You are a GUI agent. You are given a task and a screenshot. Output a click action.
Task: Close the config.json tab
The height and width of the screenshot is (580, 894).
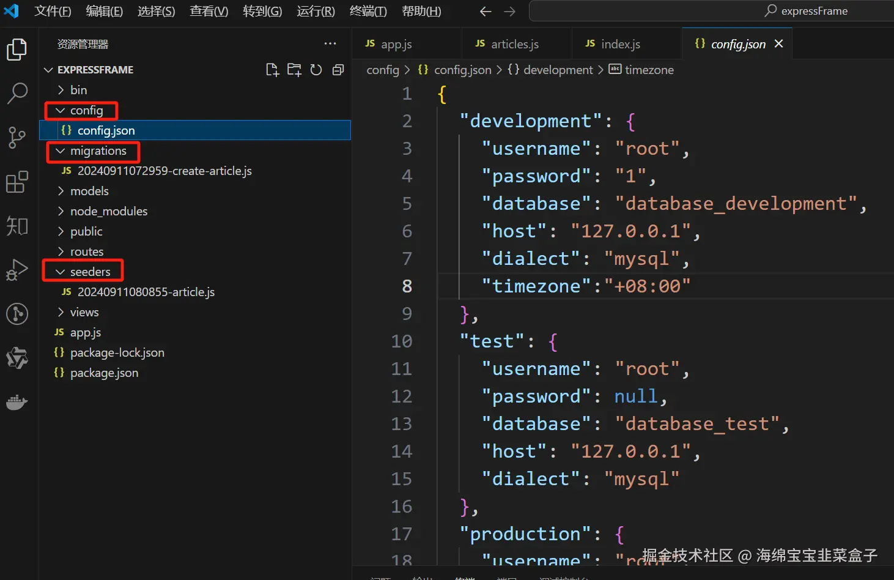pyautogui.click(x=778, y=44)
